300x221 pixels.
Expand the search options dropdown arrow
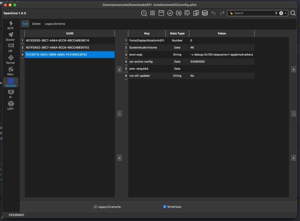tap(286, 13)
